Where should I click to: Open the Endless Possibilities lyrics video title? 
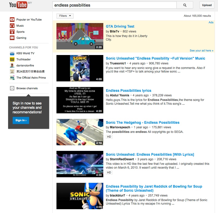[x=128, y=91]
